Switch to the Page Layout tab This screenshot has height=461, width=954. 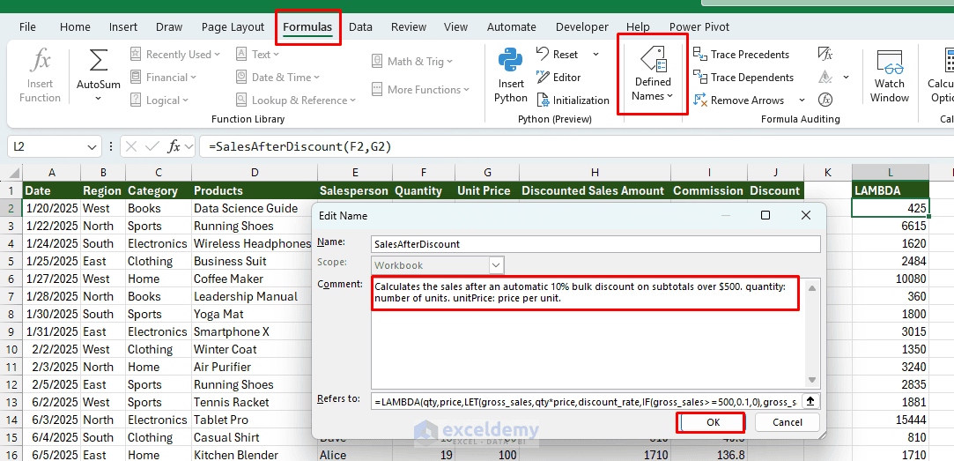click(x=233, y=26)
